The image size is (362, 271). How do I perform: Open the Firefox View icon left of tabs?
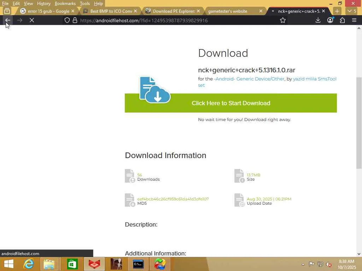pos(7,11)
